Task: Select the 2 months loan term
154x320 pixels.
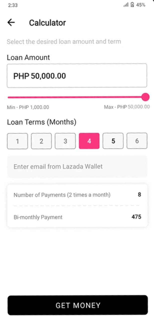Action: point(41,141)
